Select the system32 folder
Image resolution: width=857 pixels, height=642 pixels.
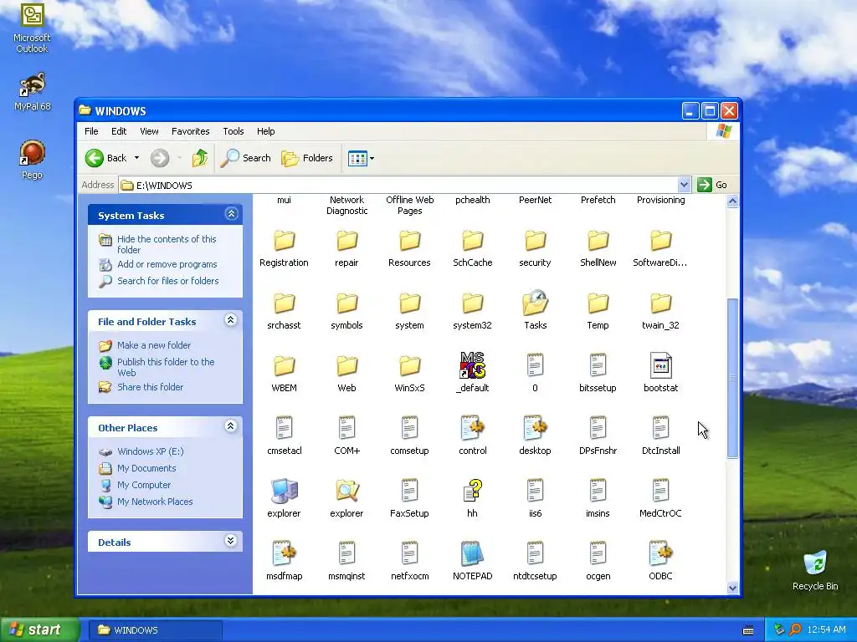[472, 303]
